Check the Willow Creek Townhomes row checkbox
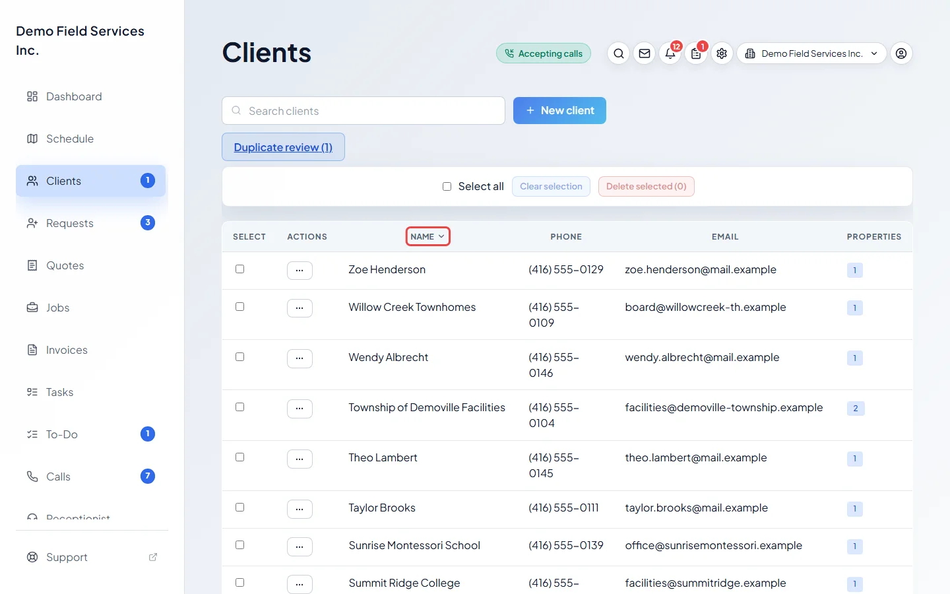 (x=240, y=307)
